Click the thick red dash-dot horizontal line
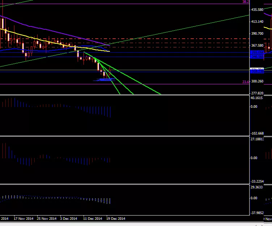 point(163,39)
